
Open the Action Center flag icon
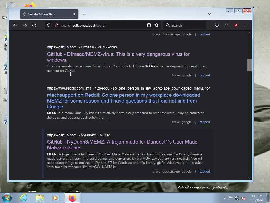(x=230, y=198)
